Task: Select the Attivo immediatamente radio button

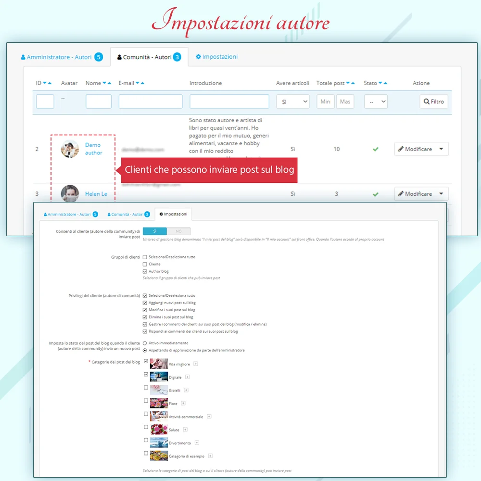Action: tap(144, 343)
